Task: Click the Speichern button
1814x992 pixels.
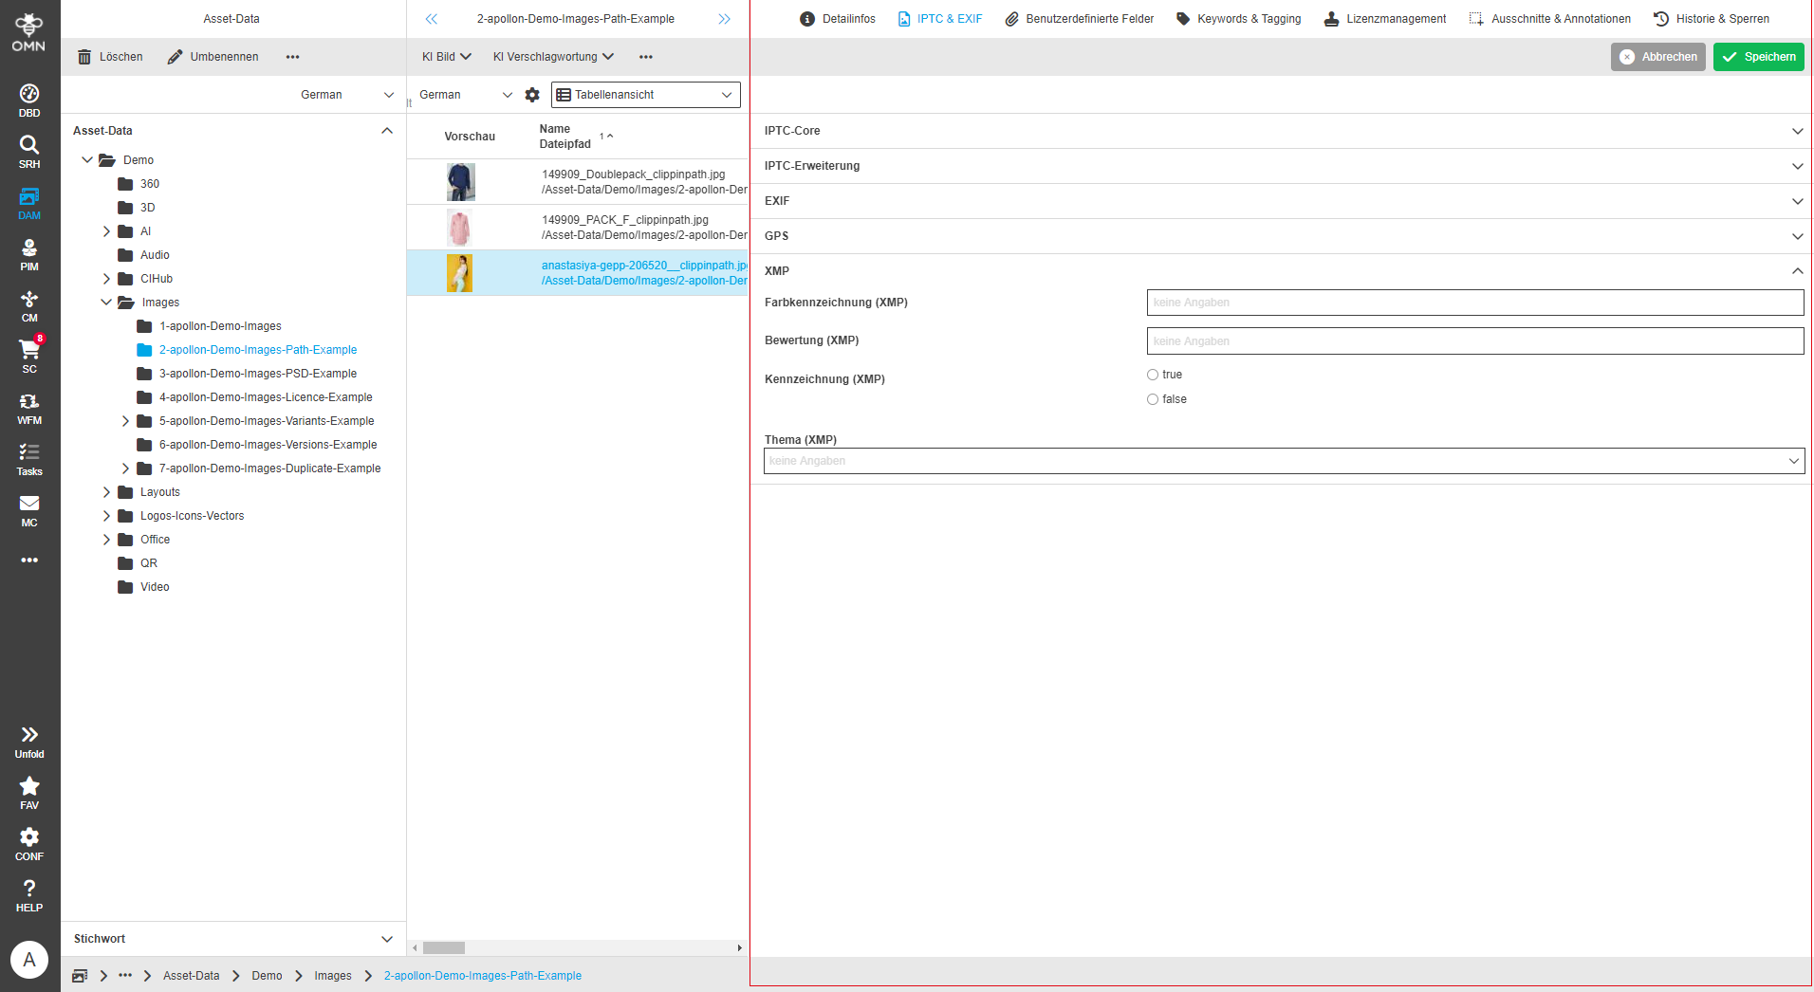Action: [1759, 57]
